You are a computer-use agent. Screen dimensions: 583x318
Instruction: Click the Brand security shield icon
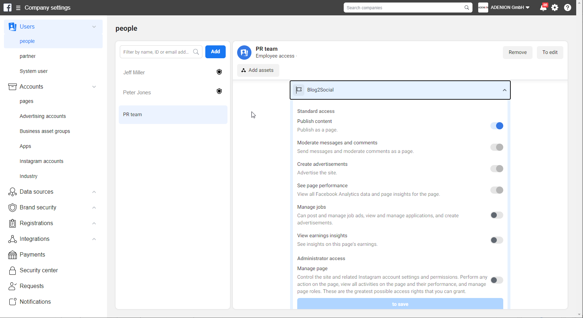point(13,208)
